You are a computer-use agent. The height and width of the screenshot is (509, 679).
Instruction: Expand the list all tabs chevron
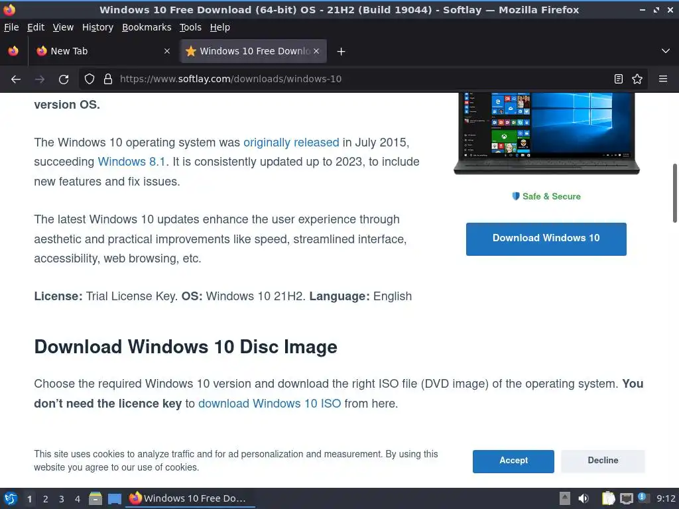click(x=666, y=51)
